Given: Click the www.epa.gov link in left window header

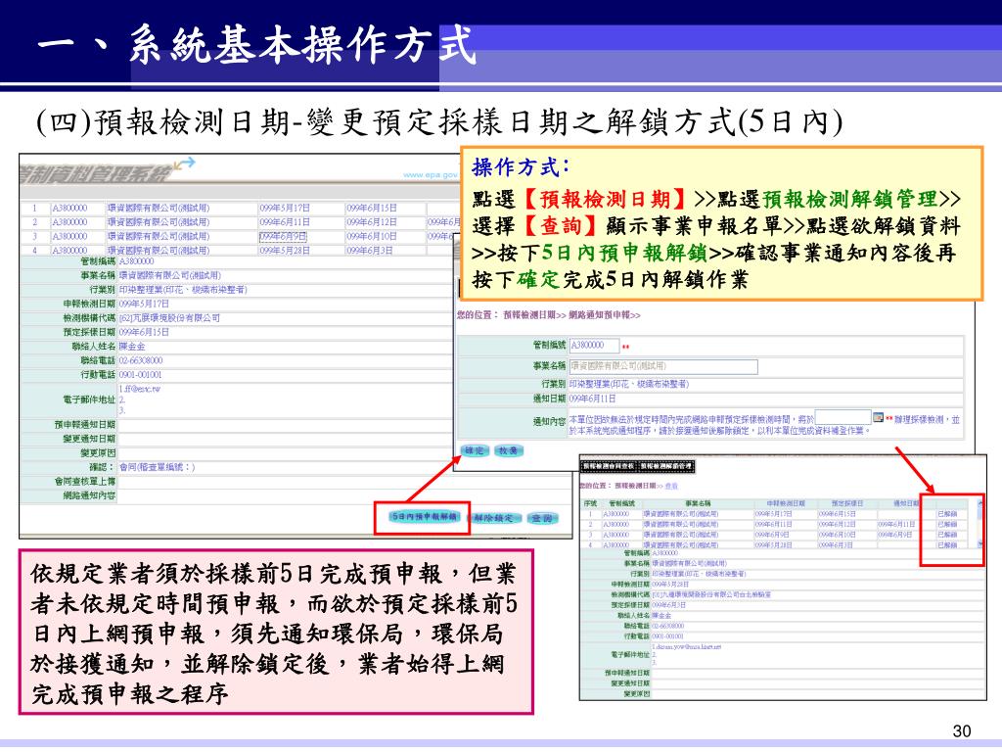Looking at the screenshot, I should click(431, 174).
